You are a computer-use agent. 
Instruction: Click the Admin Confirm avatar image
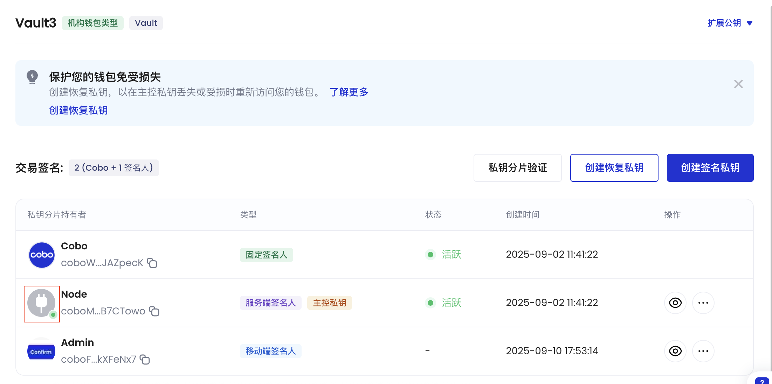point(41,351)
